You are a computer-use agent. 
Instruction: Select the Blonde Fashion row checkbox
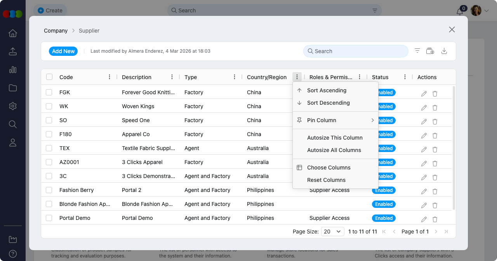49,204
